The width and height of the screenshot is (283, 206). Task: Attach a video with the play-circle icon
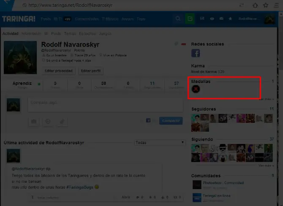[x=48, y=122]
